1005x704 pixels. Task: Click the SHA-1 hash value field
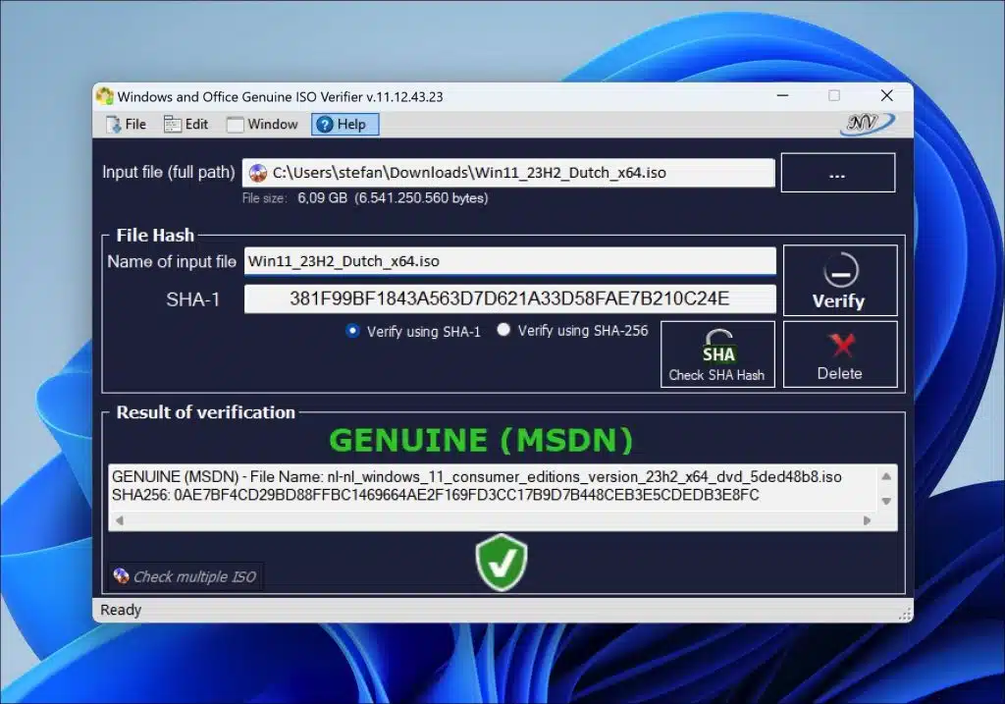510,298
